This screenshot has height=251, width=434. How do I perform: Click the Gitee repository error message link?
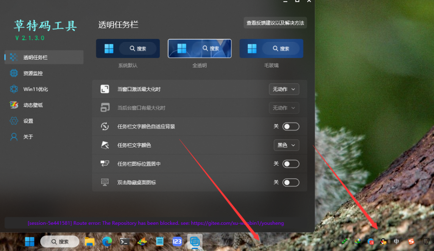point(156,223)
